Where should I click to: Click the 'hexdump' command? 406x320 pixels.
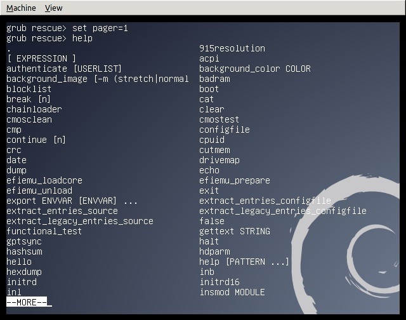[x=24, y=272]
